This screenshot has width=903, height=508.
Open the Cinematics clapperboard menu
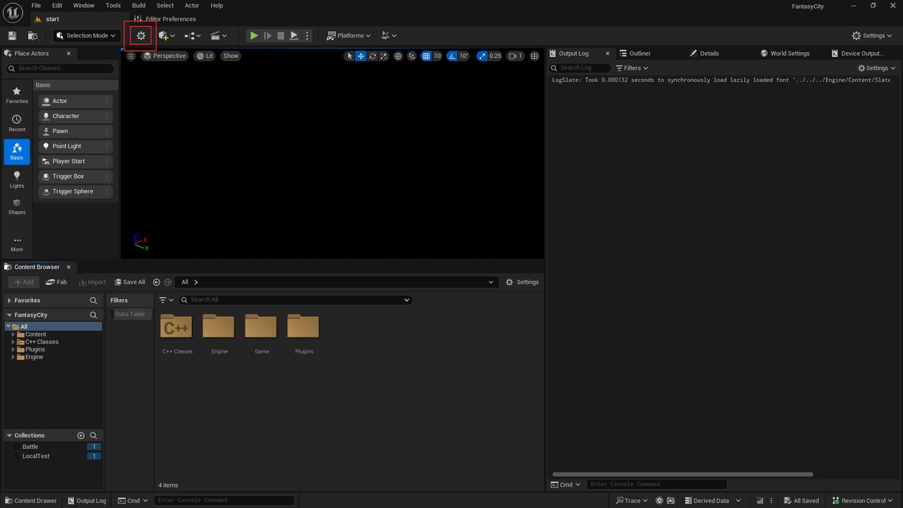219,35
